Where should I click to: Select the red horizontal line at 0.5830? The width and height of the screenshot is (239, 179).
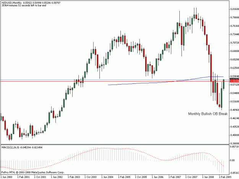click(x=114, y=81)
